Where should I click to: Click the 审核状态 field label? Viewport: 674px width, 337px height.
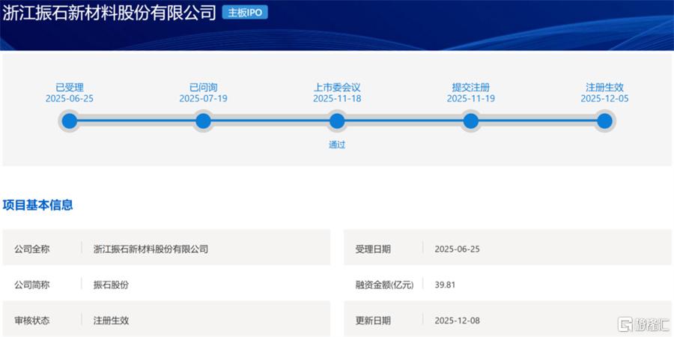click(x=31, y=321)
